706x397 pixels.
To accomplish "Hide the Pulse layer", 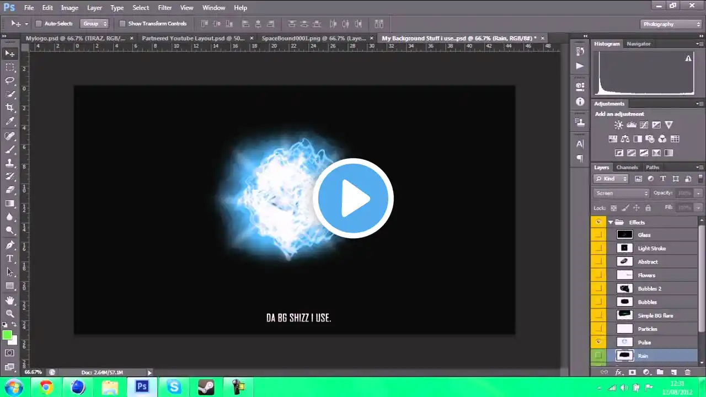I will coord(598,342).
